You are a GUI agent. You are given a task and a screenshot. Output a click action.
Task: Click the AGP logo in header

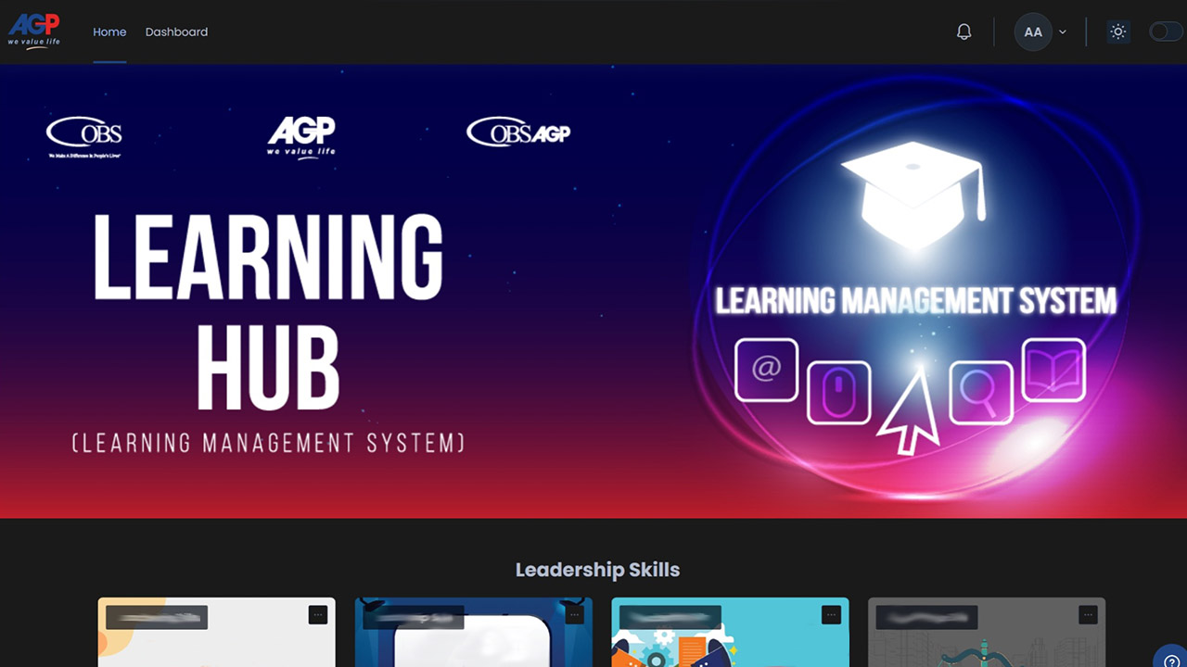click(x=34, y=31)
